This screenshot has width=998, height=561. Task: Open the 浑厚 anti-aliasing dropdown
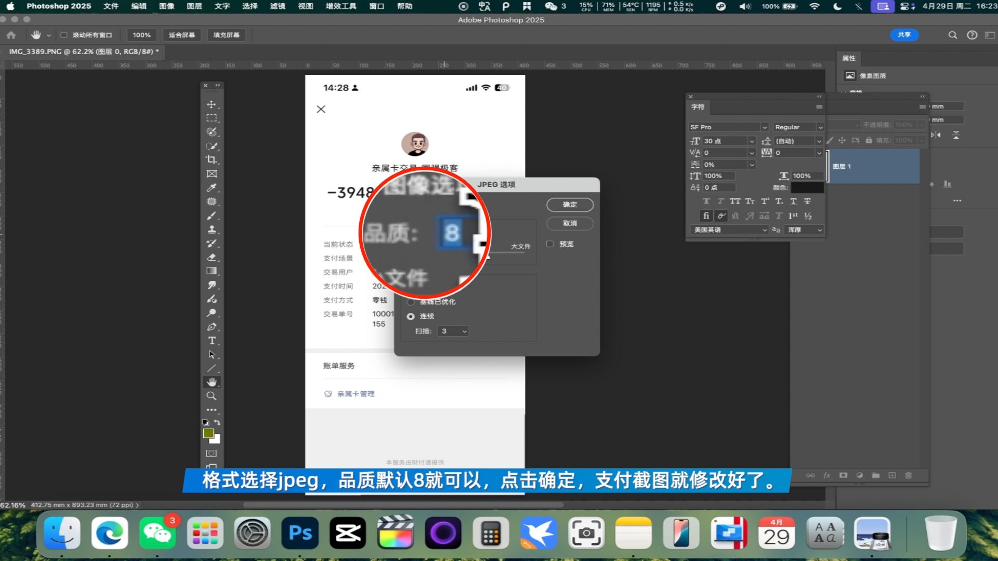tap(805, 230)
